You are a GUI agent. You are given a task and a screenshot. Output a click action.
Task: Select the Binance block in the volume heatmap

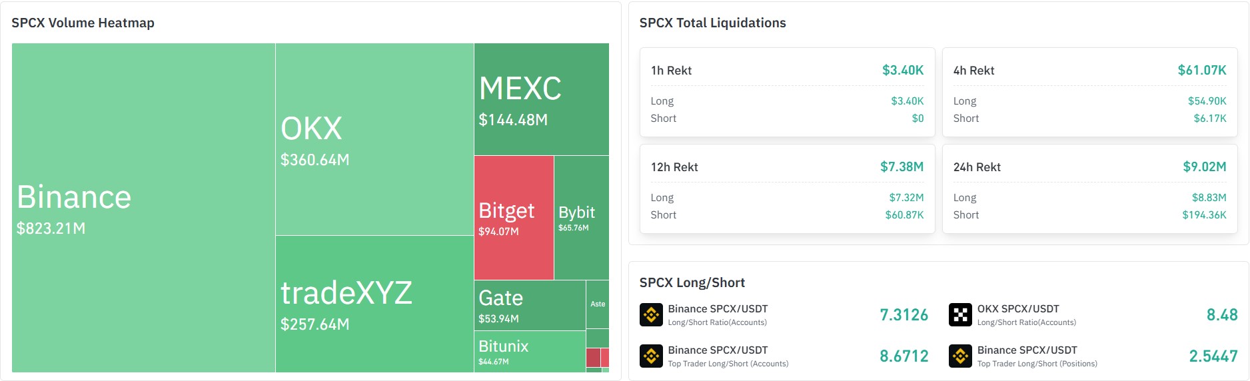(143, 208)
